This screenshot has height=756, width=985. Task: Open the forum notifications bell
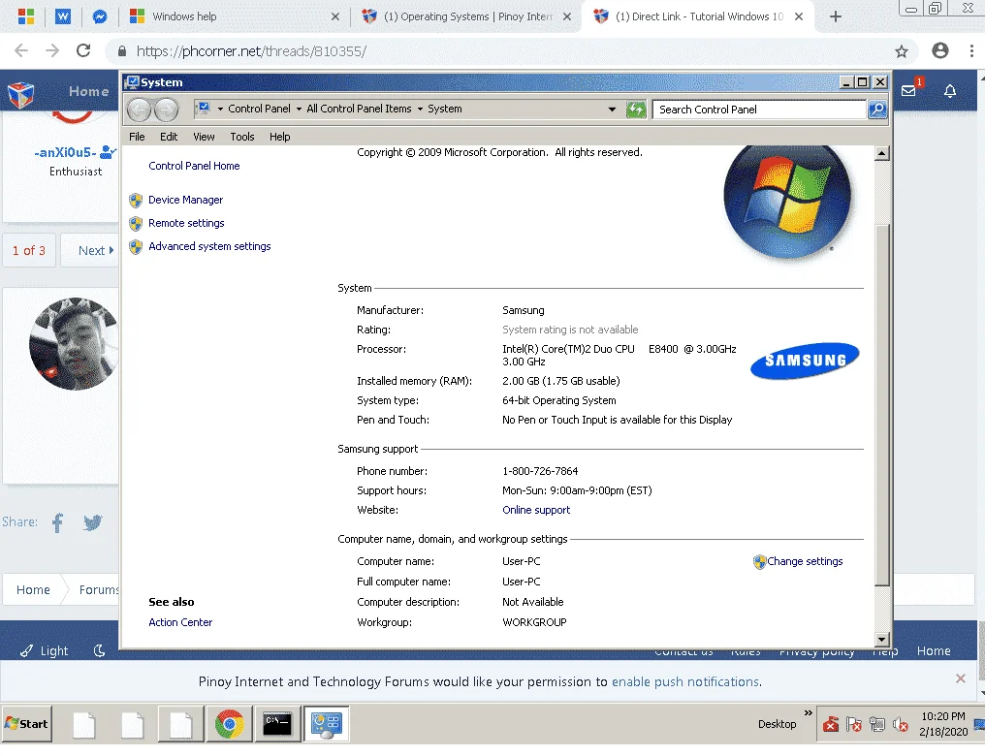click(950, 91)
